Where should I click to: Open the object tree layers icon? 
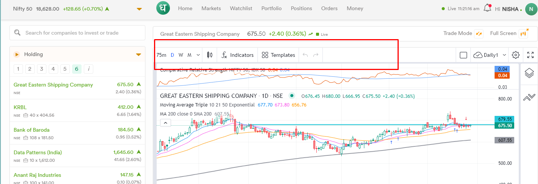529,73
